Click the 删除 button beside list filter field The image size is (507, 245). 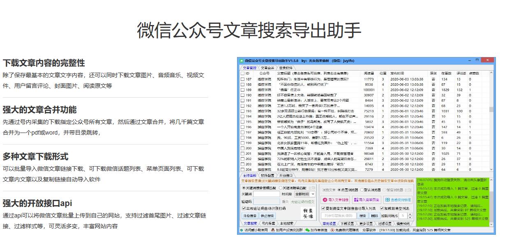click(374, 215)
